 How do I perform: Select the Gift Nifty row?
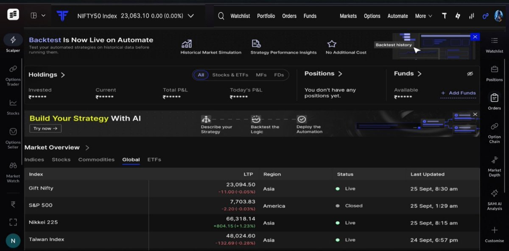tap(252, 188)
